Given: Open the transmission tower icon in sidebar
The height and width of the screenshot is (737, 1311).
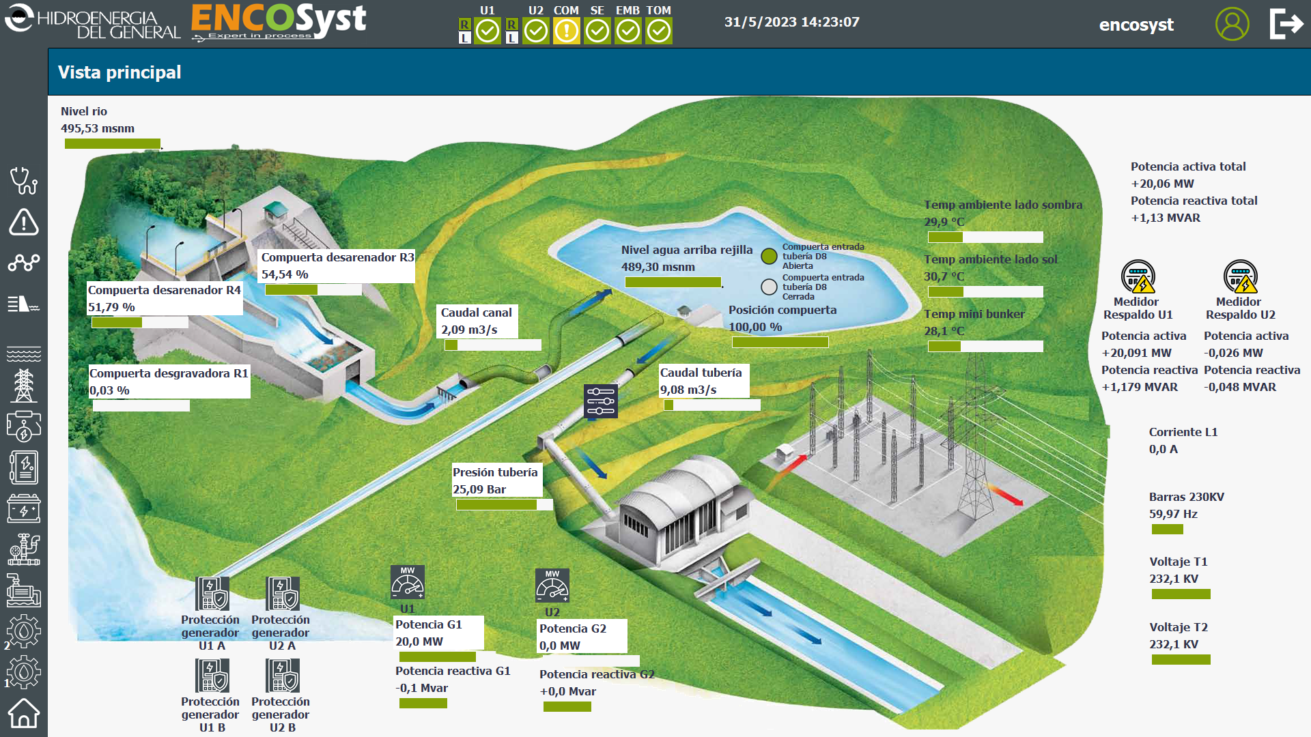Looking at the screenshot, I should [x=24, y=386].
